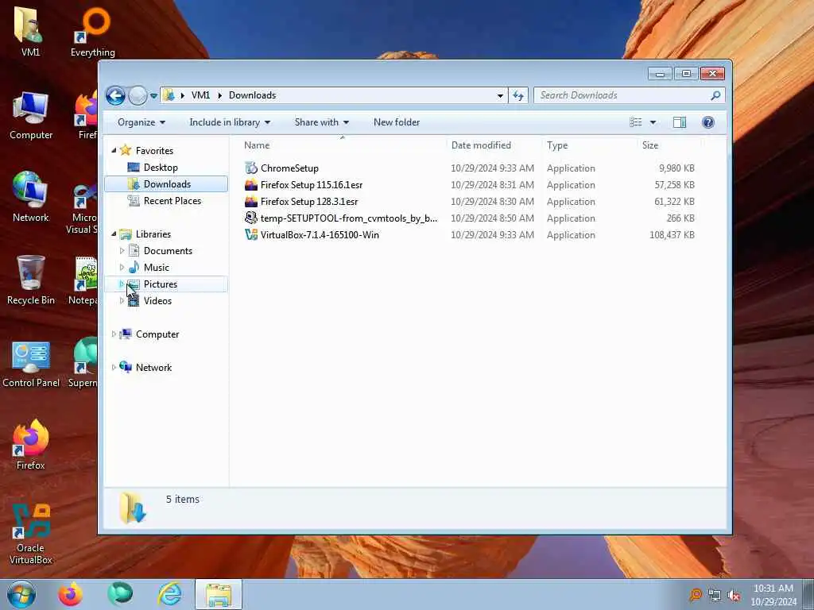Click the Forward navigation arrow in Explorer
Viewport: 814px width, 610px height.
pos(138,95)
